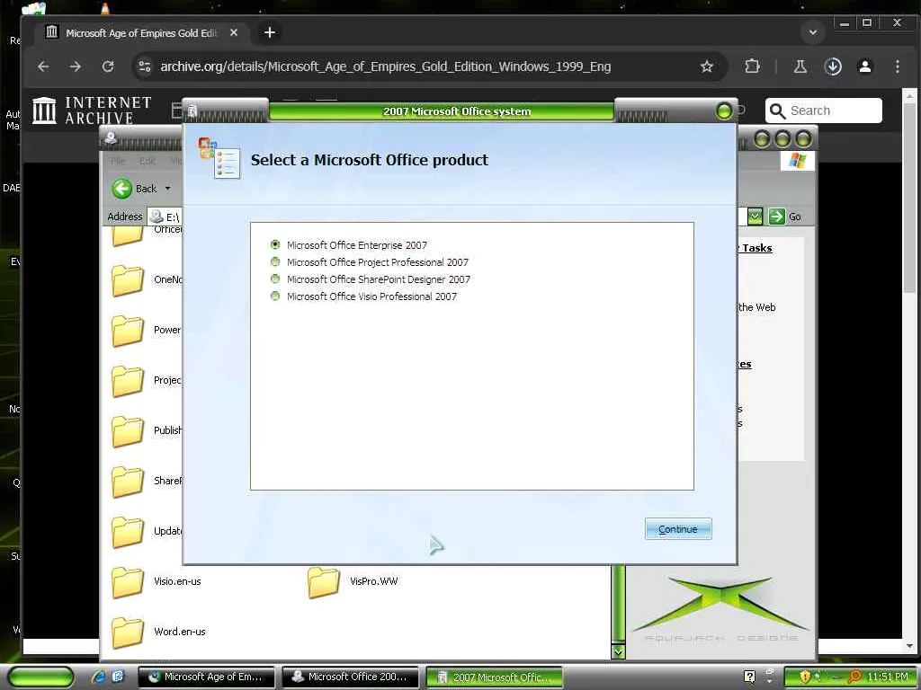921x690 pixels.
Task: Click the 11:51 PM clock
Action: [x=887, y=677]
